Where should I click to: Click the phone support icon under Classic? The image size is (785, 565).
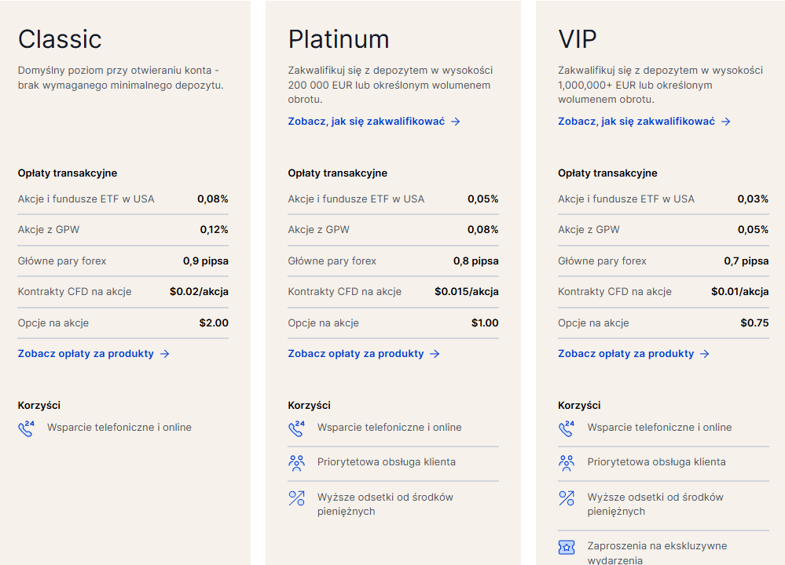26,428
